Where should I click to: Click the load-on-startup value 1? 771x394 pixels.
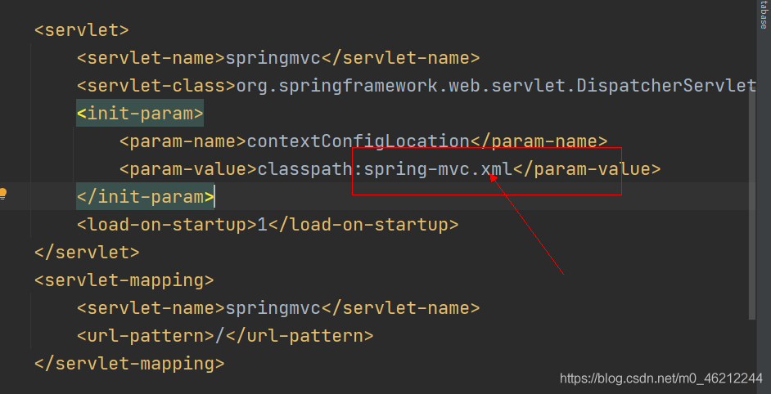click(x=263, y=225)
